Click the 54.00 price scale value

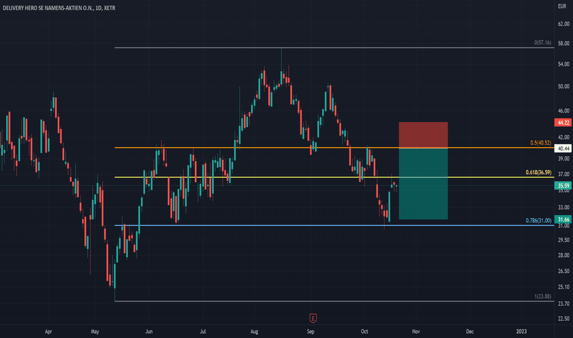[564, 64]
